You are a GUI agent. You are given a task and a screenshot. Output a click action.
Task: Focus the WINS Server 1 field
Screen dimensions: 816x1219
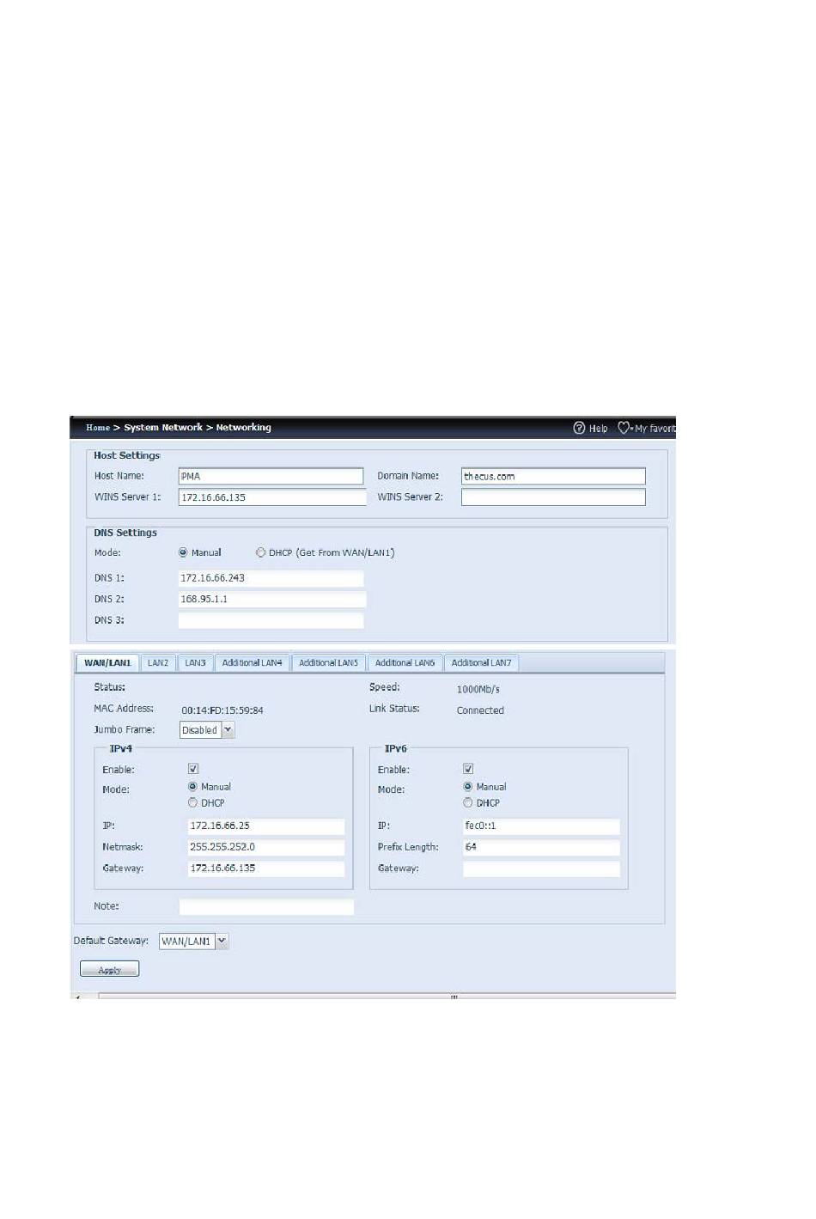tap(271, 497)
